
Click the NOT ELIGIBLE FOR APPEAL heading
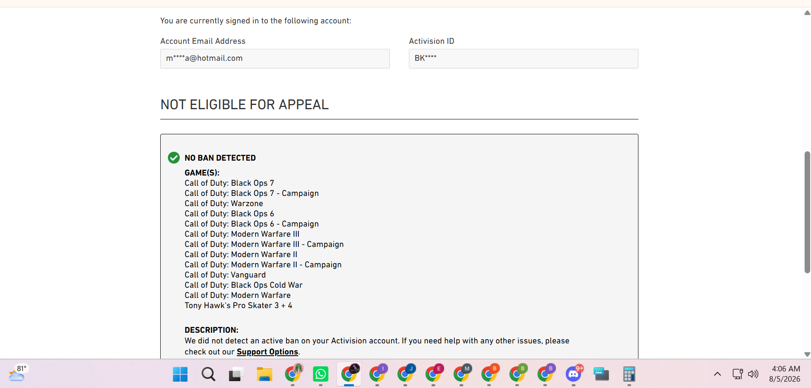(x=244, y=105)
